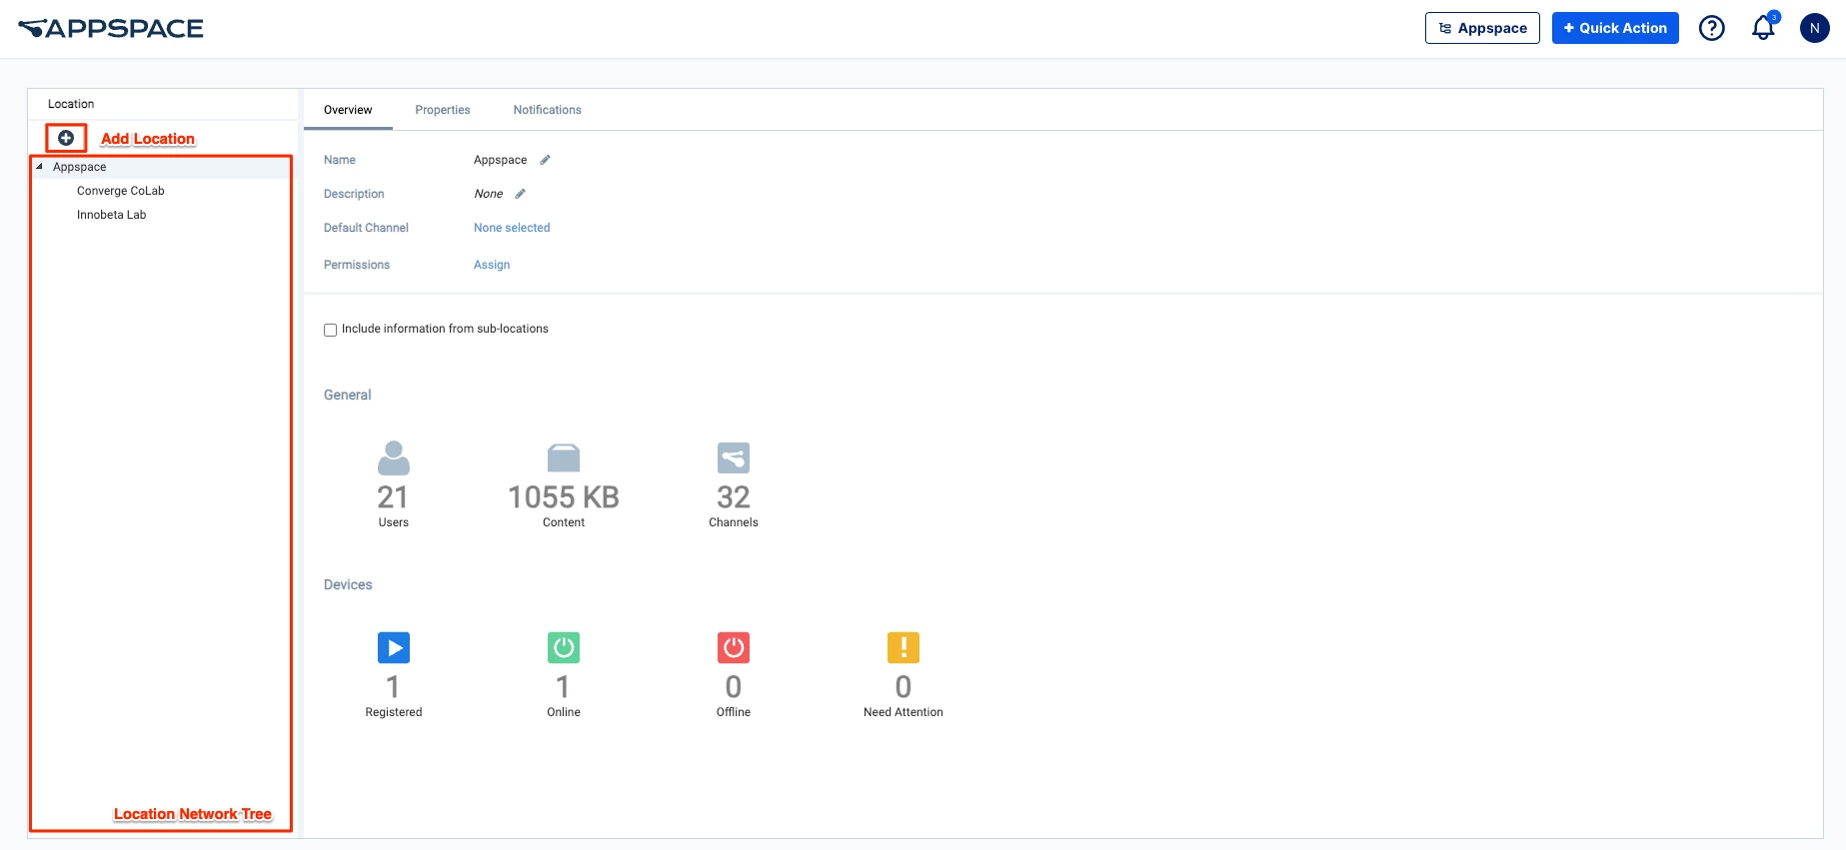Image resolution: width=1846 pixels, height=850 pixels.
Task: Click the Online devices count
Action: tap(563, 687)
